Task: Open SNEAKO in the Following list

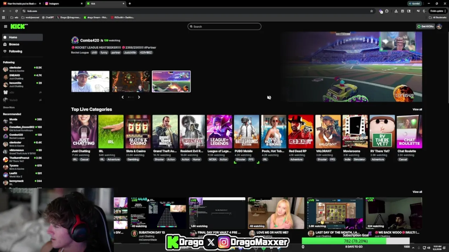Action: coord(22,77)
